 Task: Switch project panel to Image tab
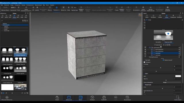pyautogui.click(x=179, y=16)
